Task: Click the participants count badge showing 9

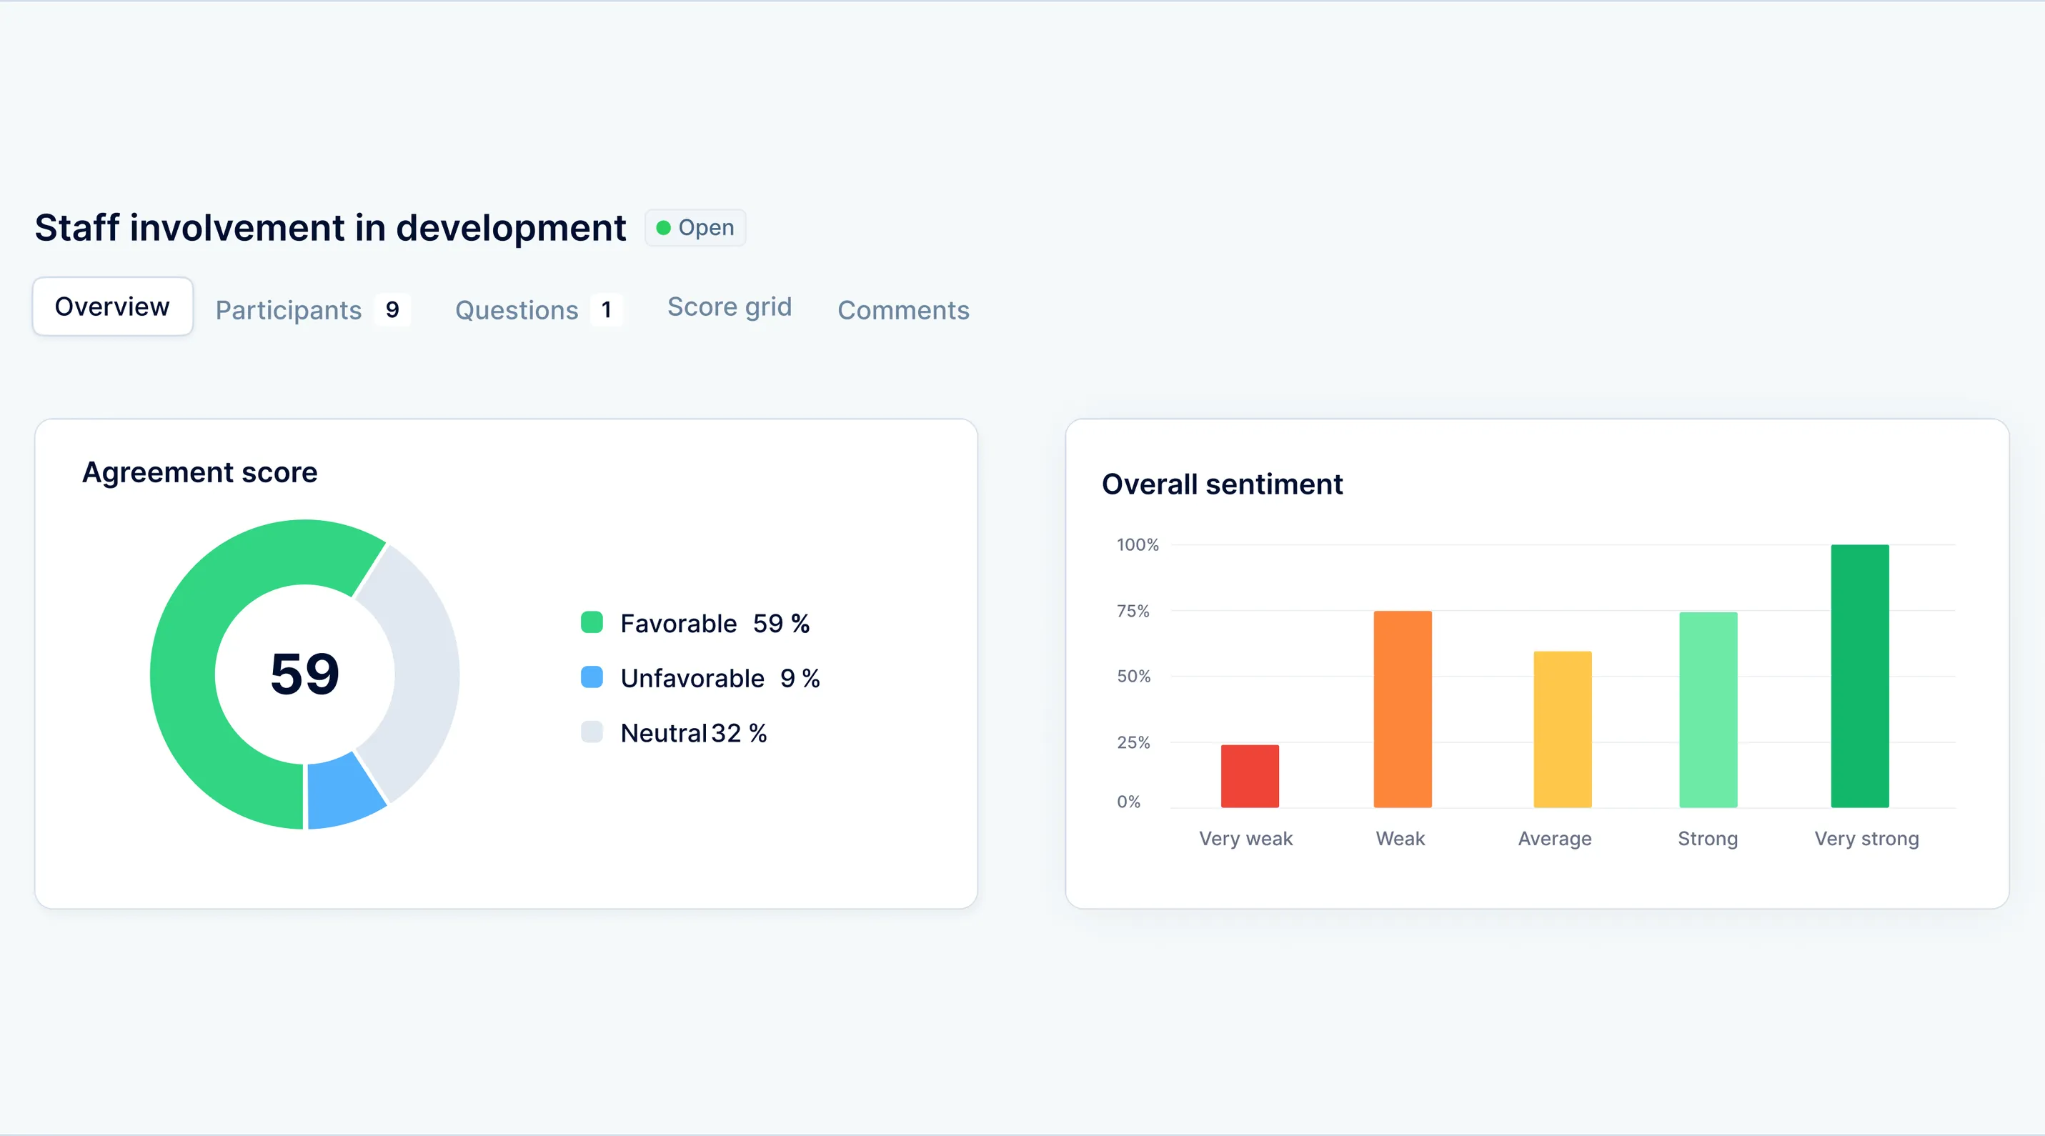Action: point(392,309)
